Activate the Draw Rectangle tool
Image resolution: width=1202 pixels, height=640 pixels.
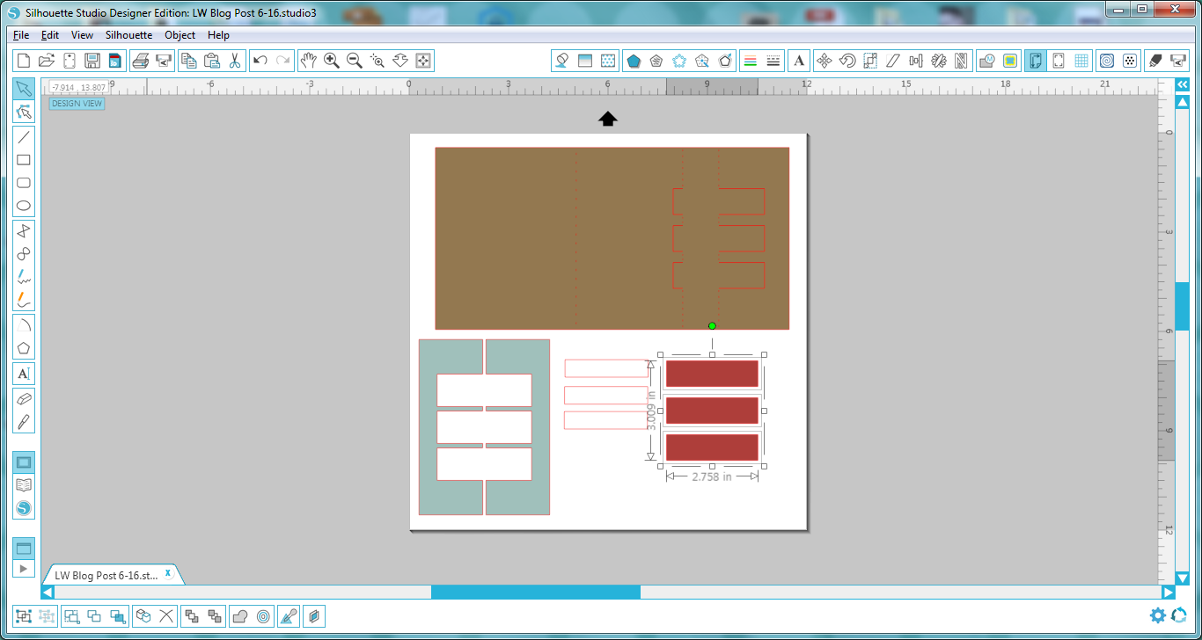point(24,159)
